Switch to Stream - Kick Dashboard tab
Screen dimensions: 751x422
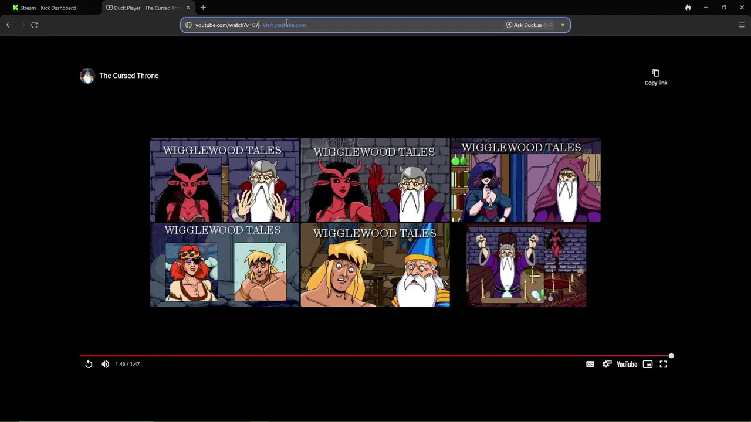tap(50, 8)
